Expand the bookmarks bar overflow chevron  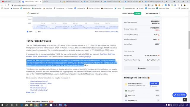click(x=176, y=8)
